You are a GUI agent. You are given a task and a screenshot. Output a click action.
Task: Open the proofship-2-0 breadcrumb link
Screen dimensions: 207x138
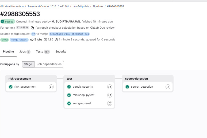point(81,6)
